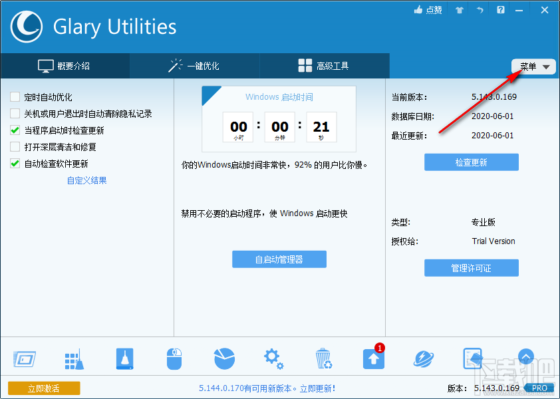This screenshot has width=560, height=399.
Task: Click the 检查更新 button
Action: point(471,162)
